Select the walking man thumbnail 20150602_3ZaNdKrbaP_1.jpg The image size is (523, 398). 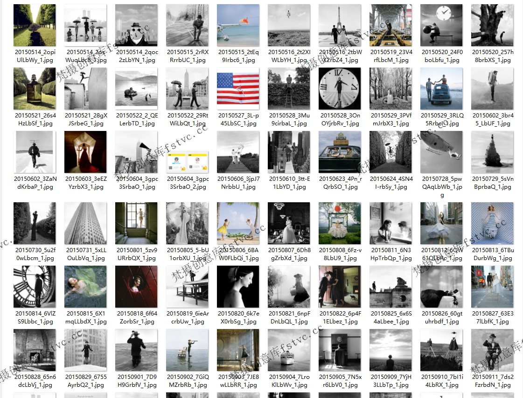[x=35, y=152]
